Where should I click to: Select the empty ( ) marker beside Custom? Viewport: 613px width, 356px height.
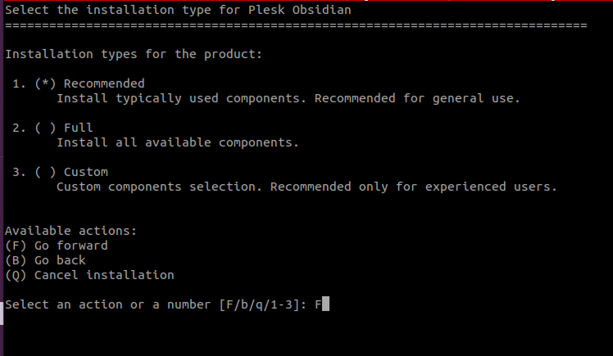point(45,172)
